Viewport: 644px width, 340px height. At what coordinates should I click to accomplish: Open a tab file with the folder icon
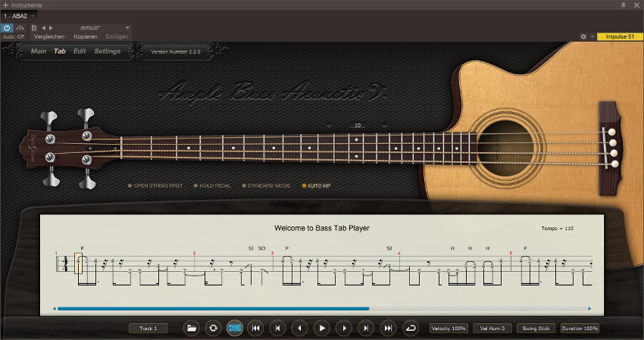191,328
